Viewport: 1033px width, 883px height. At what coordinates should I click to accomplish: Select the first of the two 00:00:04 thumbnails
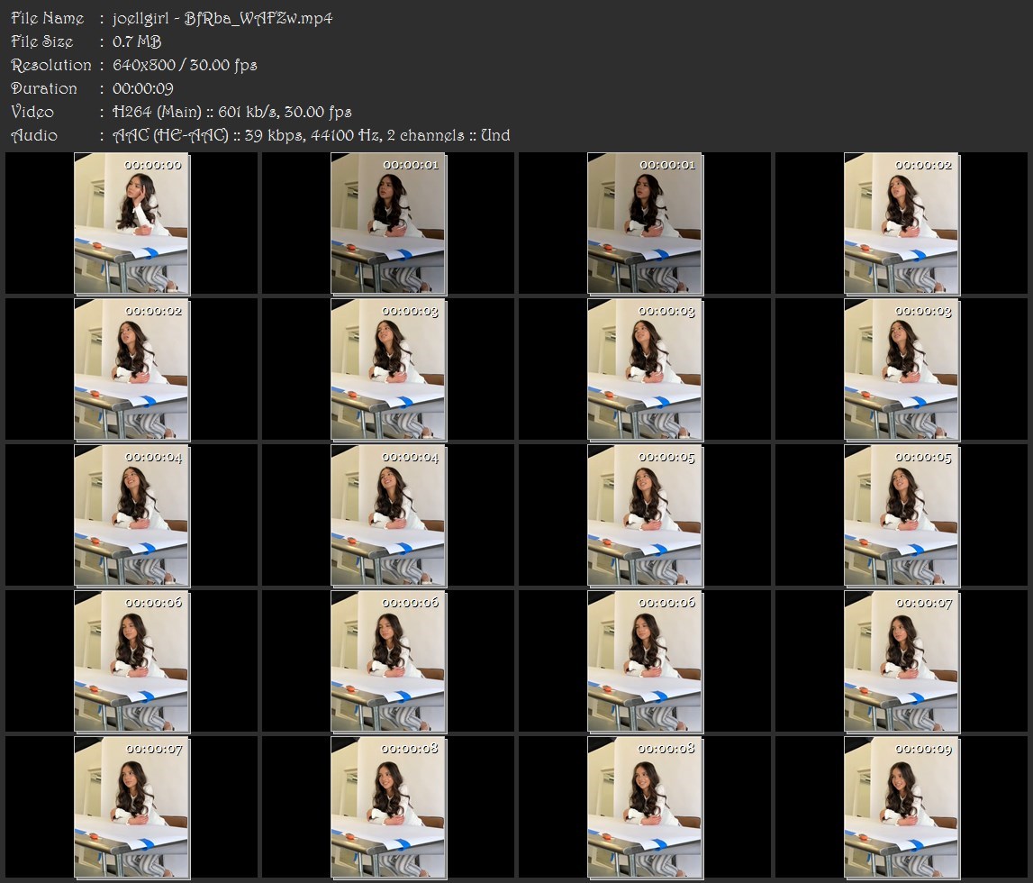(x=131, y=515)
